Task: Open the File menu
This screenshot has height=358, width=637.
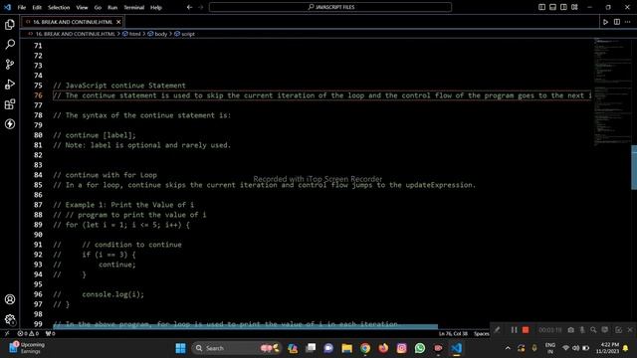Action: pyautogui.click(x=22, y=7)
